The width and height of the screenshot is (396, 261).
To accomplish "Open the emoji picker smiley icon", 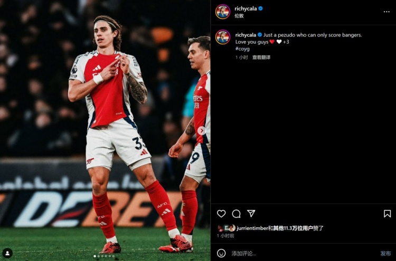I will tap(221, 253).
